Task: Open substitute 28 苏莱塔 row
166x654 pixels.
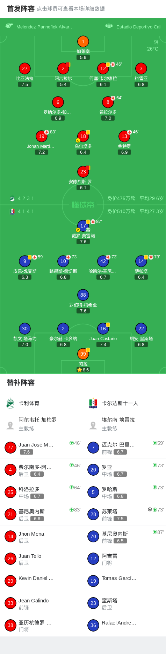Action: [124, 514]
